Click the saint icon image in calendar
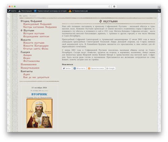 click(x=39, y=113)
